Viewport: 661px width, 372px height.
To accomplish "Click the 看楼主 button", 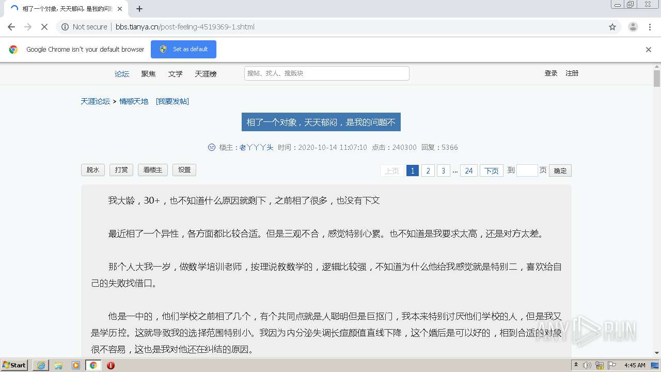I will pyautogui.click(x=153, y=170).
